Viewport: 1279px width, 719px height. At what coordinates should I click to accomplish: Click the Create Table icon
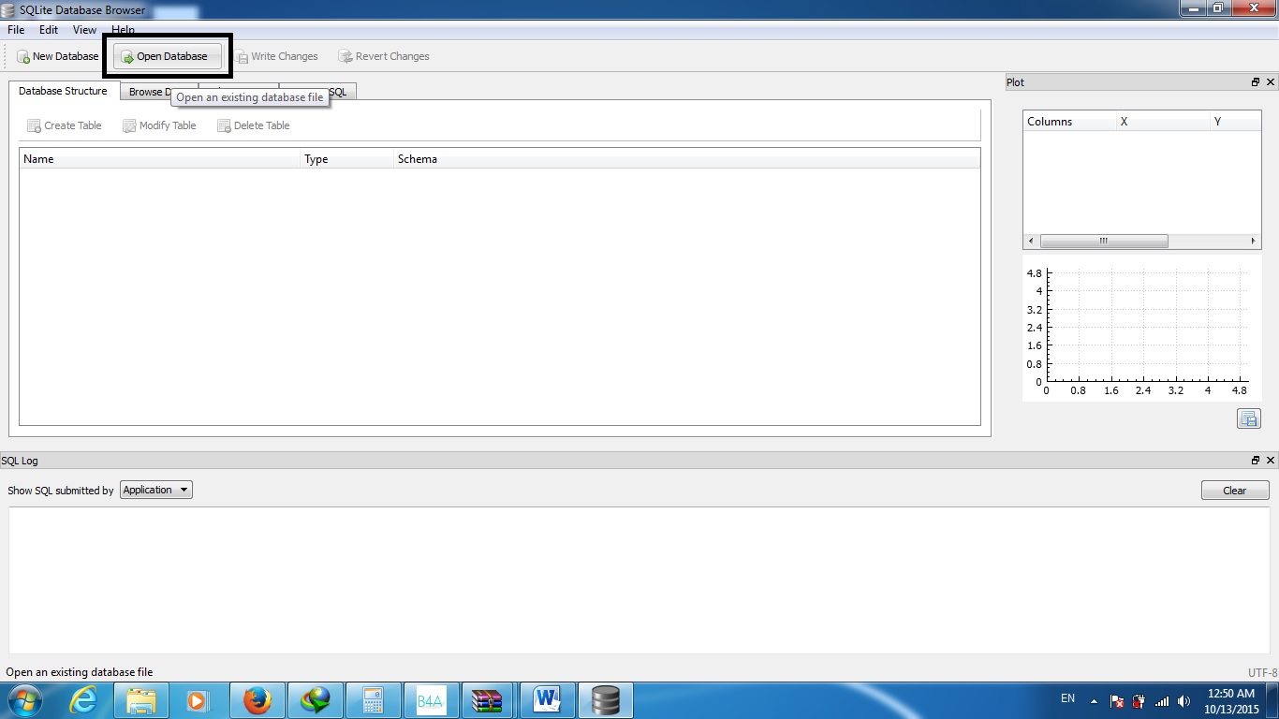(x=34, y=125)
